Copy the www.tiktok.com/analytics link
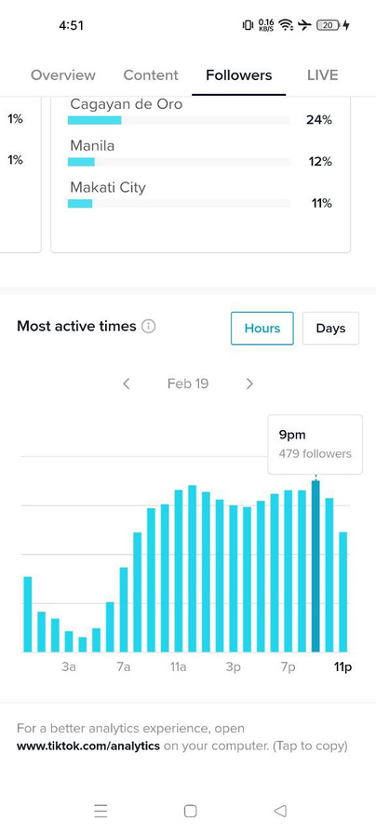The image size is (376, 834). 88,746
